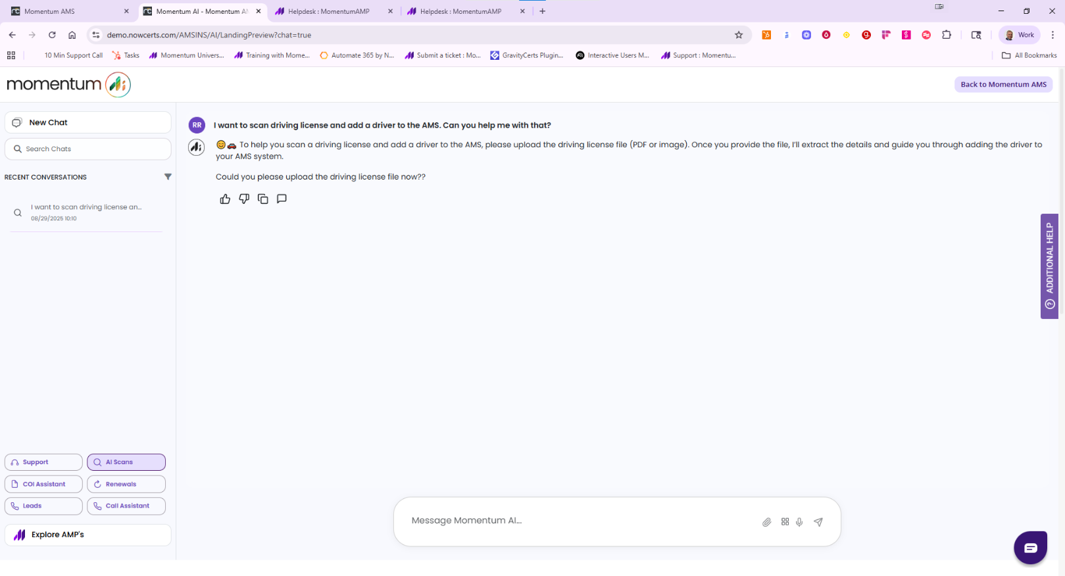Open the Automate 365 bookmark

(357, 55)
